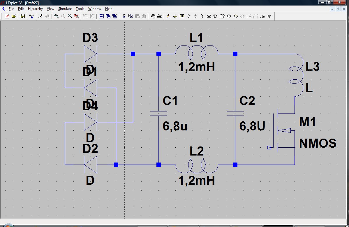The width and height of the screenshot is (349, 227).
Task: Place a Diode from toolbar
Action: coord(209,16)
